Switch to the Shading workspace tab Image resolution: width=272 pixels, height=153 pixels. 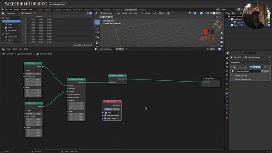[88, 10]
